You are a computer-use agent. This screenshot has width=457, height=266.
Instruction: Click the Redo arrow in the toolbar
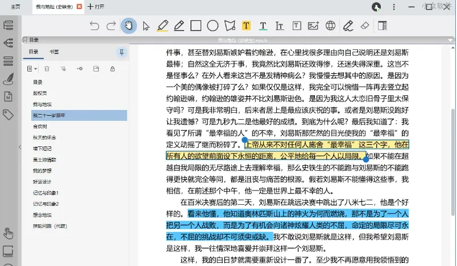pyautogui.click(x=111, y=26)
